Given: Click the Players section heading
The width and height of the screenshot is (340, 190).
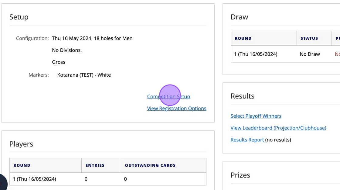Looking at the screenshot, I should point(21,144).
